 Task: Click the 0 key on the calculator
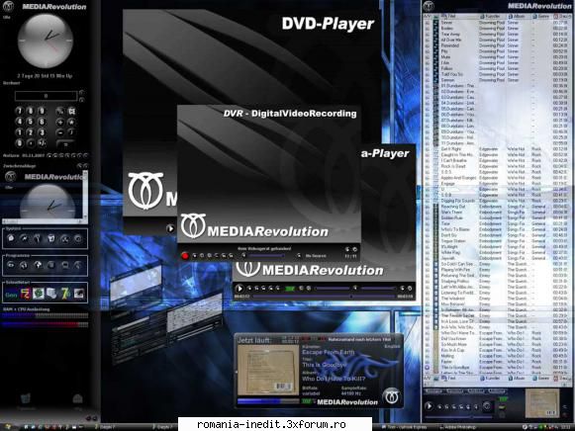(x=20, y=142)
